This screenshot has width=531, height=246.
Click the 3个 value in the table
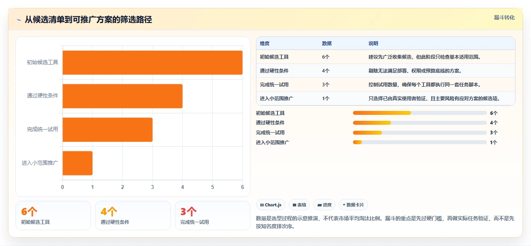(326, 85)
